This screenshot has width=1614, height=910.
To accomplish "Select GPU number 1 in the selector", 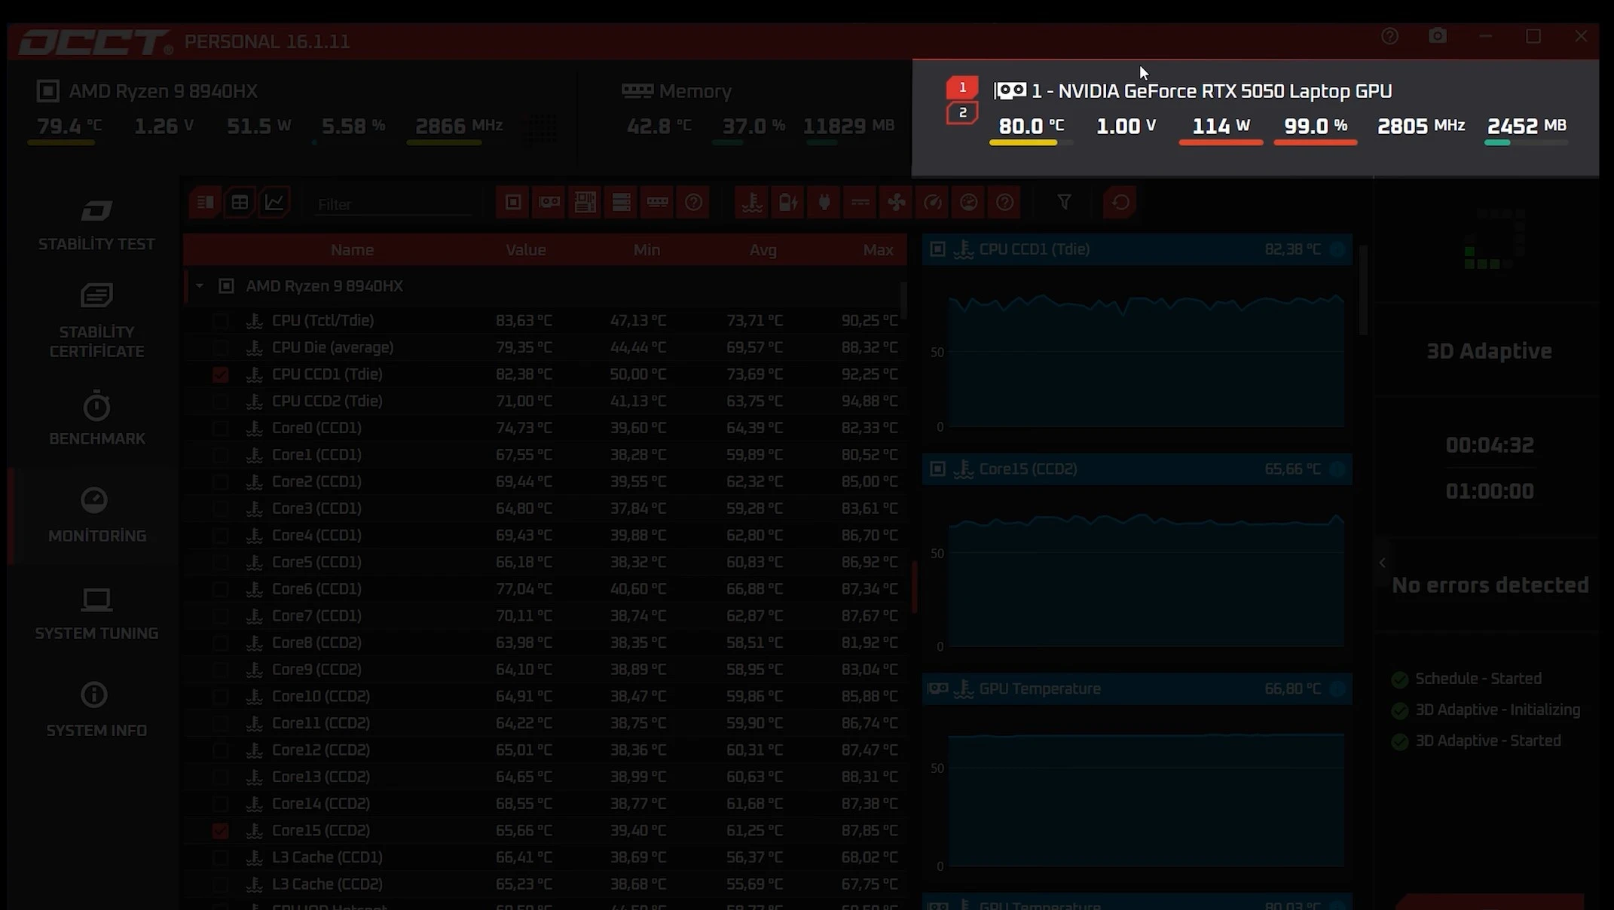I will 962,87.
